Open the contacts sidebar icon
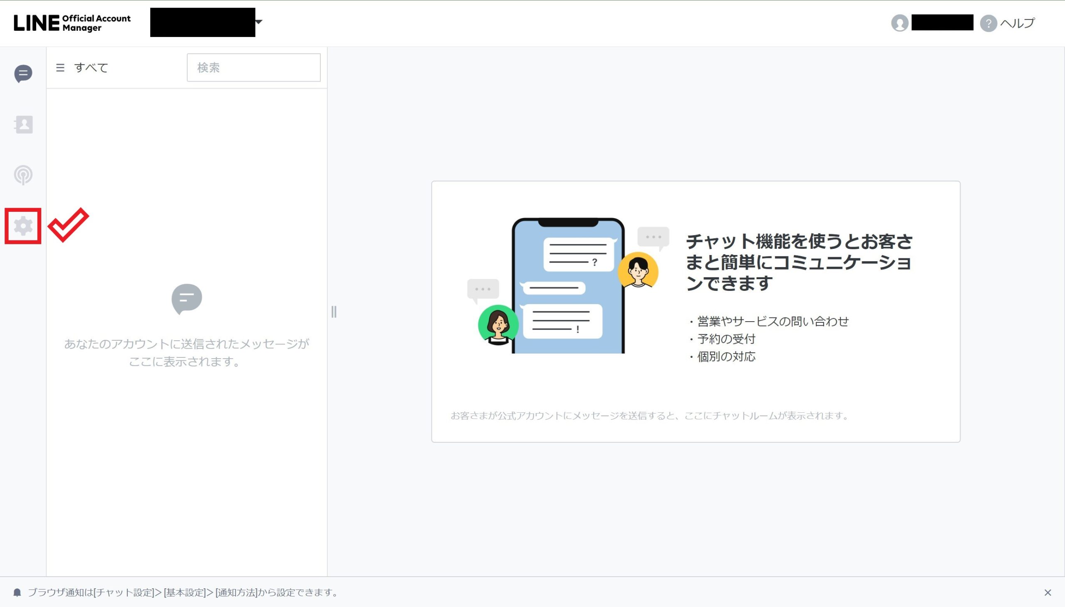Viewport: 1065px width, 607px height. tap(23, 124)
